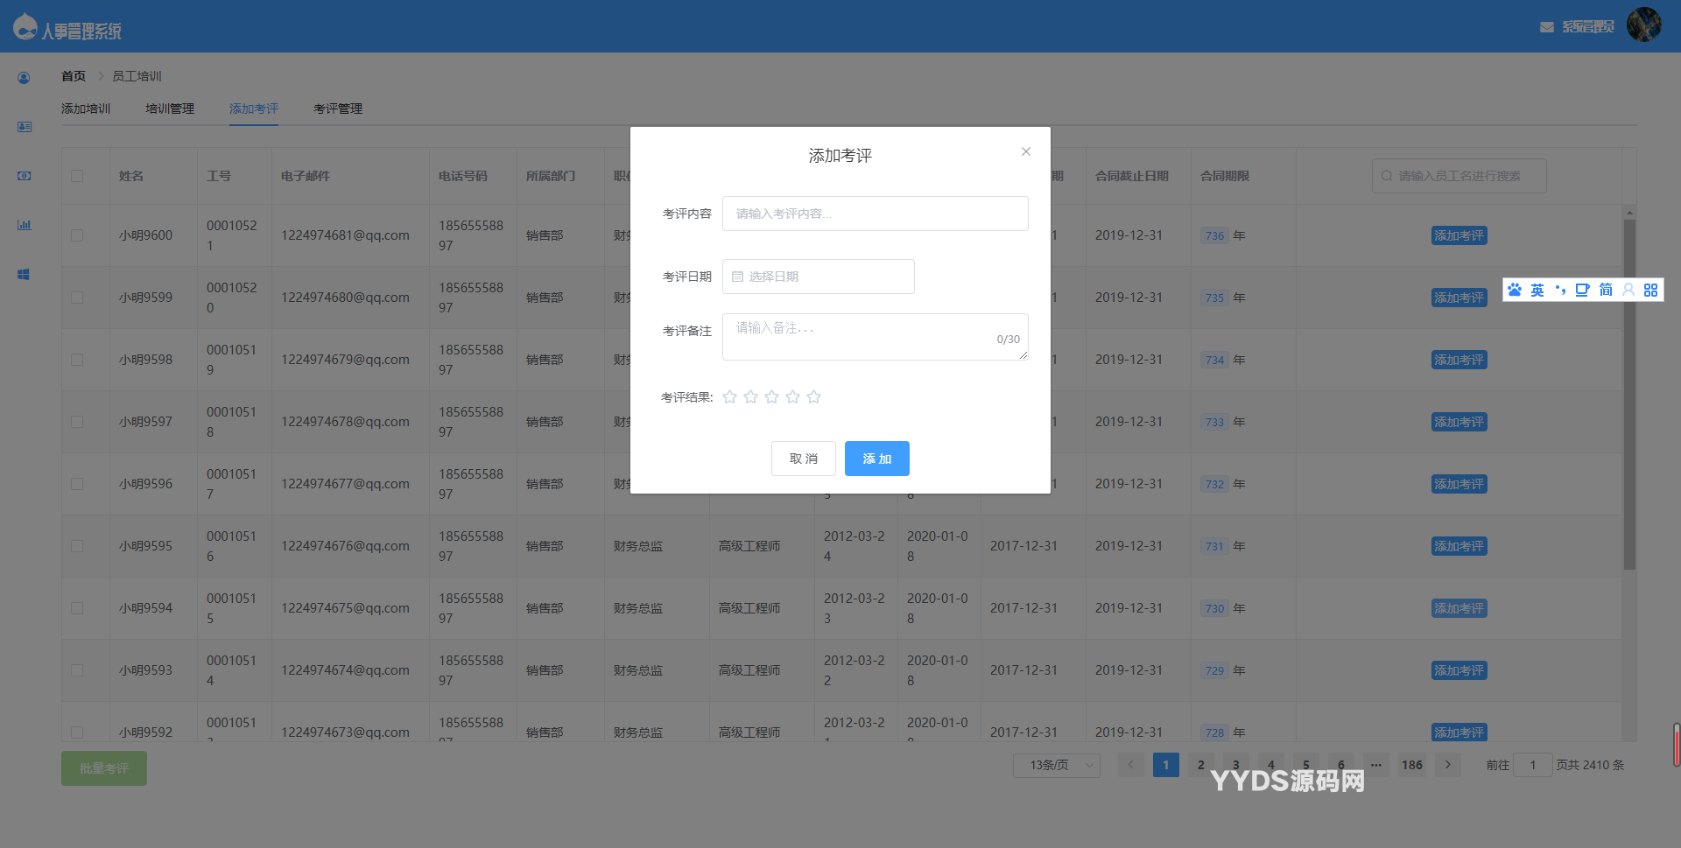The height and width of the screenshot is (848, 1681).
Task: Switch to the 考评管理 tab
Action: pos(337,109)
